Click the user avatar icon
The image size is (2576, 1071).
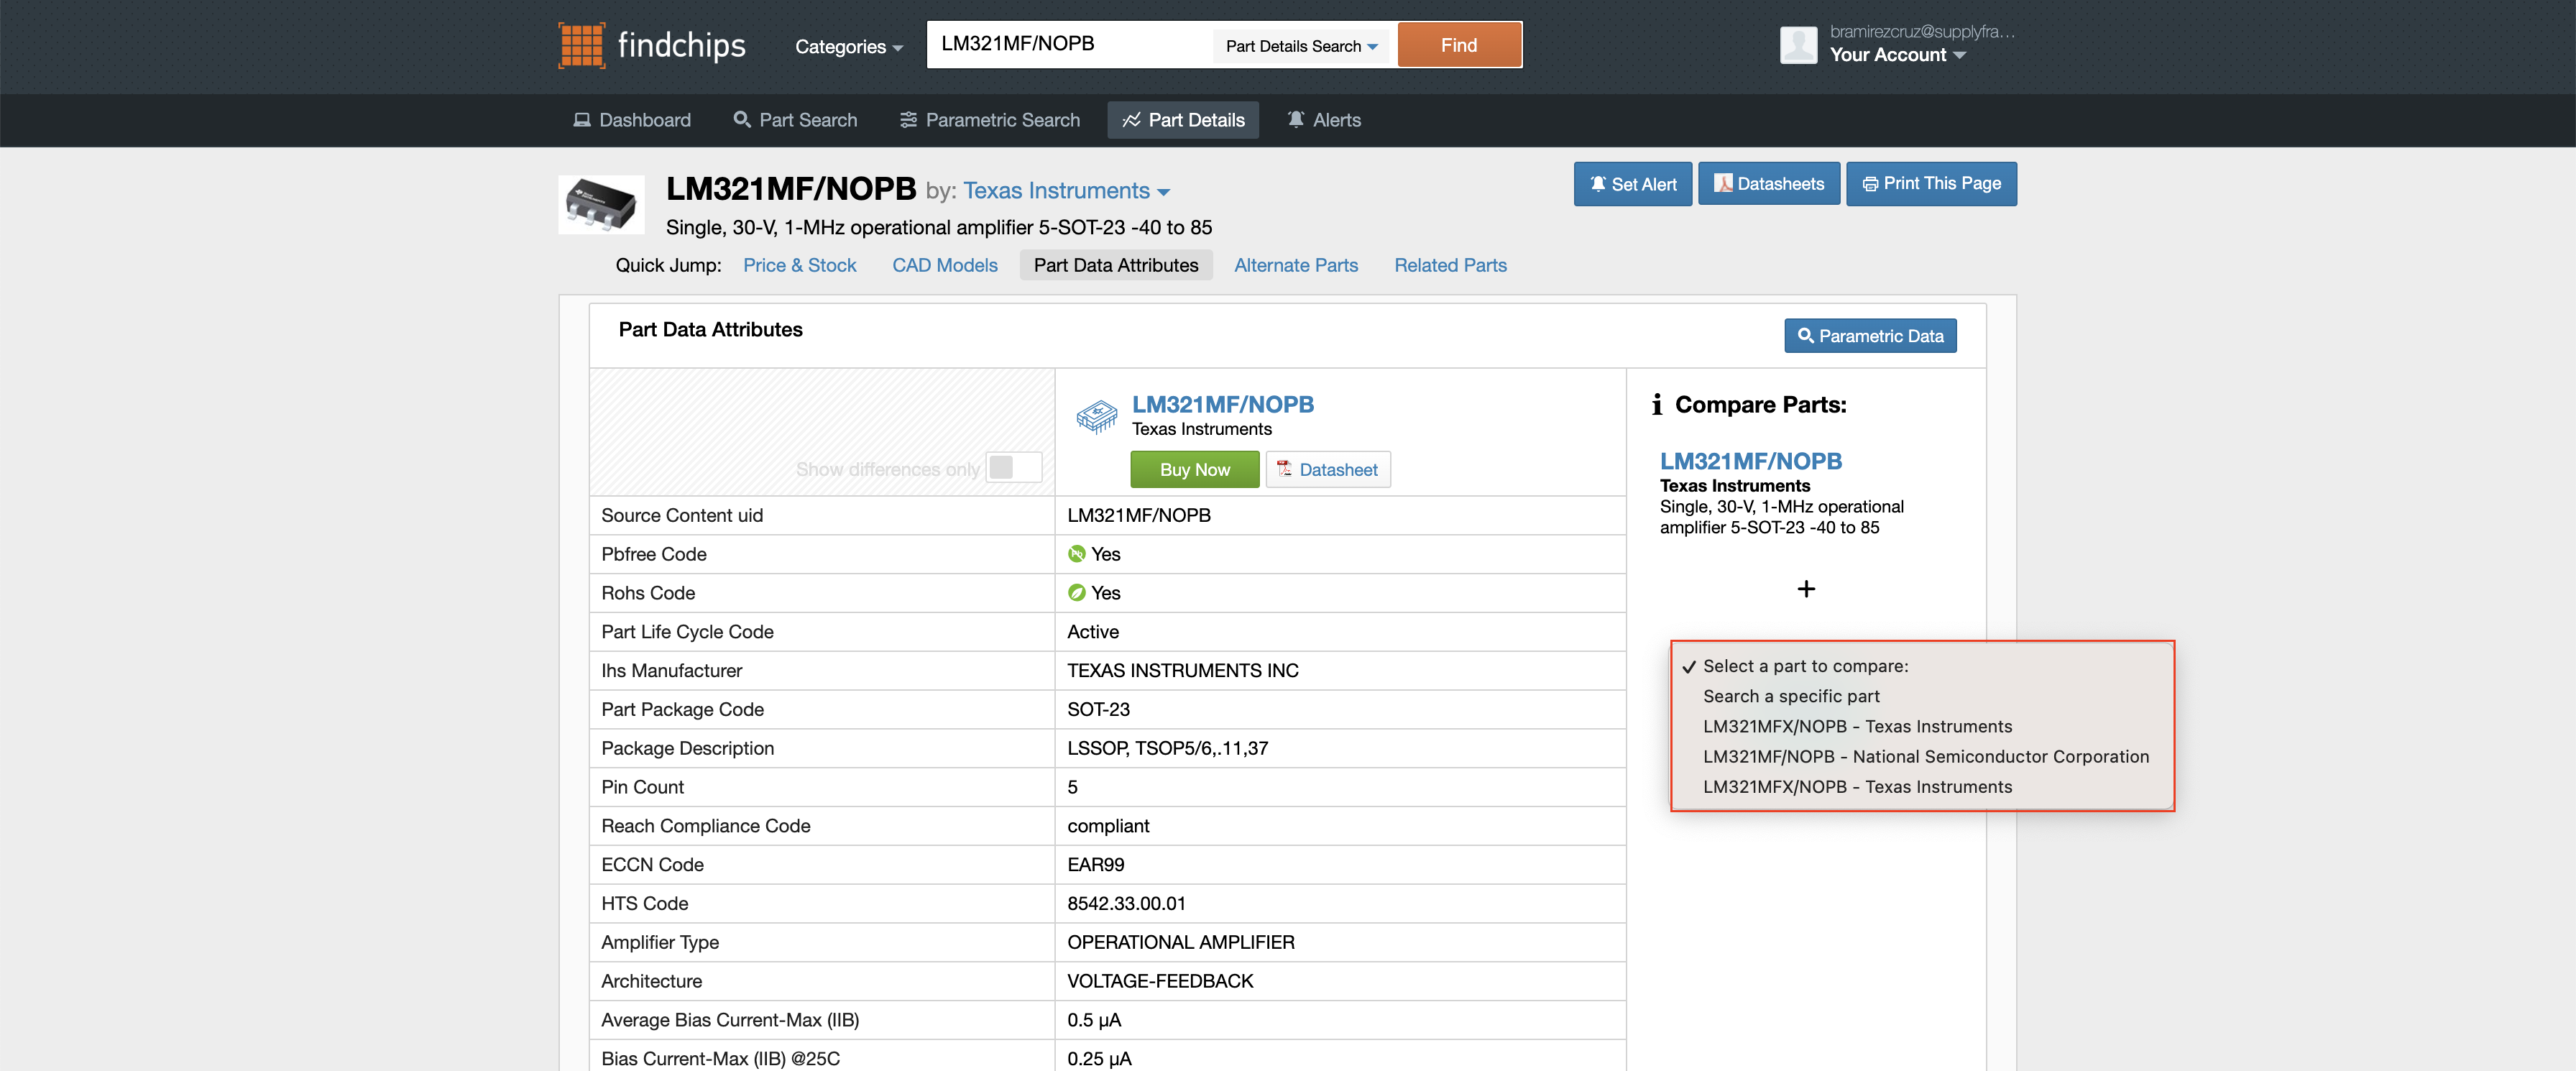click(1798, 45)
